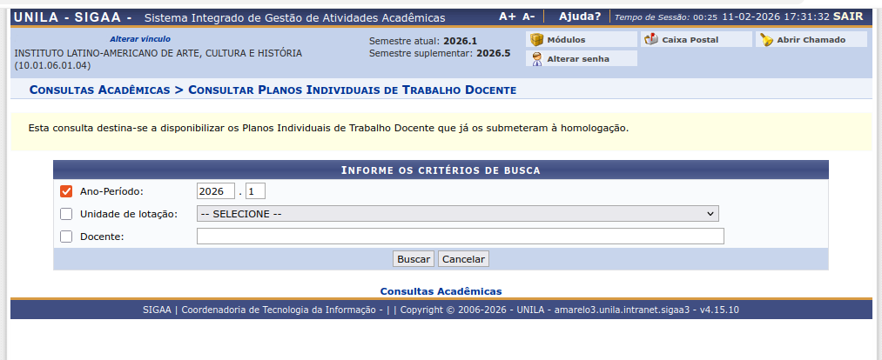Open the Ajuda? help menu

(x=580, y=17)
